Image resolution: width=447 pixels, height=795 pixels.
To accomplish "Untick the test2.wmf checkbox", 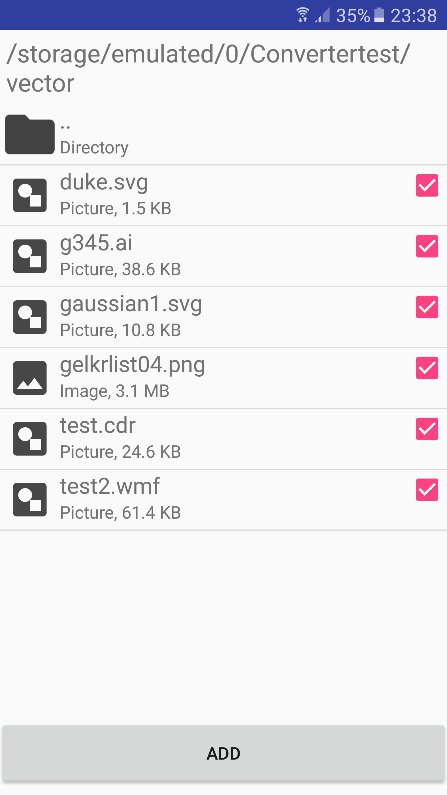I will click(x=427, y=490).
